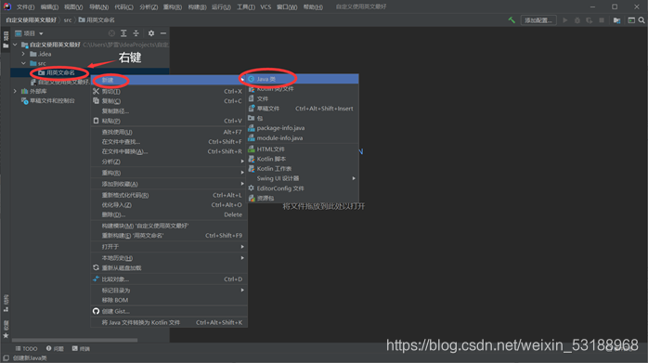Open the 视图(V) menu in menu bar
Image resolution: width=648 pixels, height=363 pixels.
click(x=73, y=7)
